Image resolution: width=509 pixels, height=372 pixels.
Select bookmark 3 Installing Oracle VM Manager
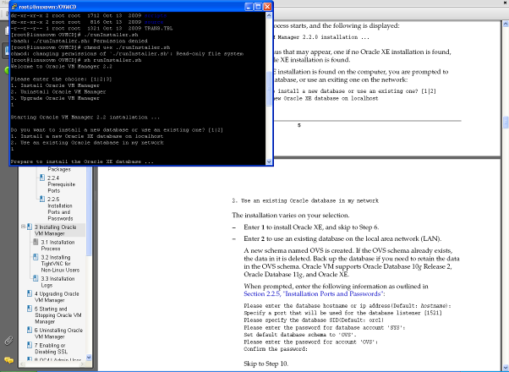point(56,230)
